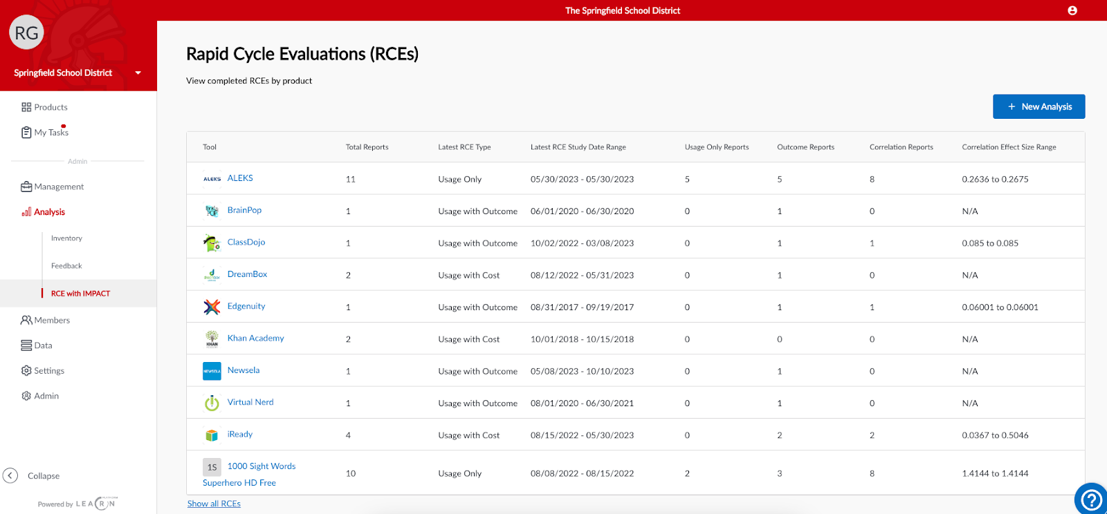Click the ALEKS product logo
This screenshot has width=1107, height=514.
pyautogui.click(x=212, y=179)
